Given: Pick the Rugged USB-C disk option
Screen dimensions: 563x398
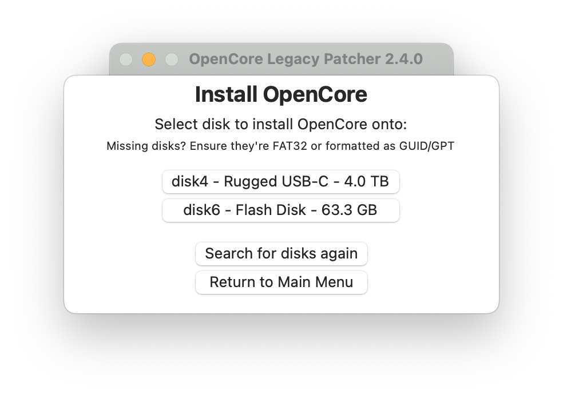Looking at the screenshot, I should (280, 182).
